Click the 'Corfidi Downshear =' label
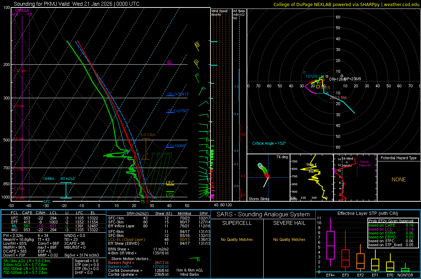This screenshot has height=279, width=421. (125, 270)
